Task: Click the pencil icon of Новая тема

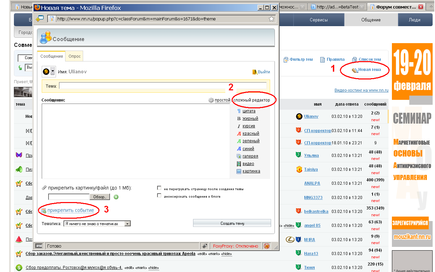Action: click(355, 70)
